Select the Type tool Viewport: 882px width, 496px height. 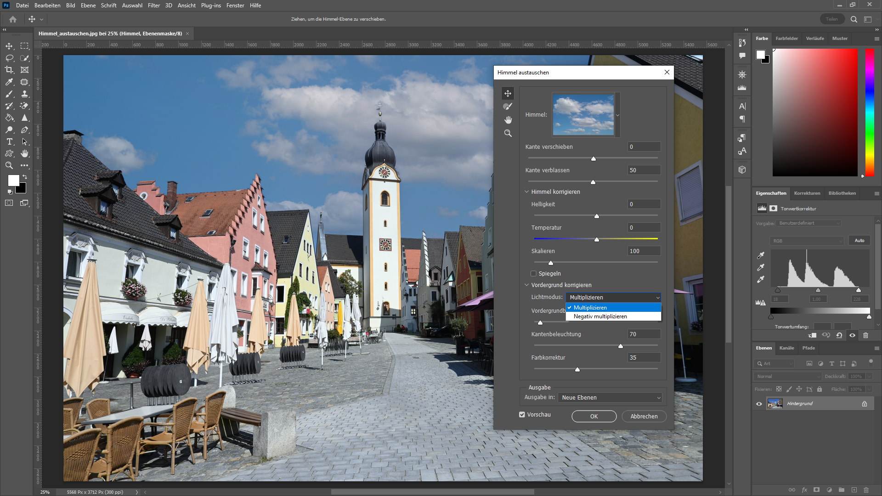[x=9, y=141]
